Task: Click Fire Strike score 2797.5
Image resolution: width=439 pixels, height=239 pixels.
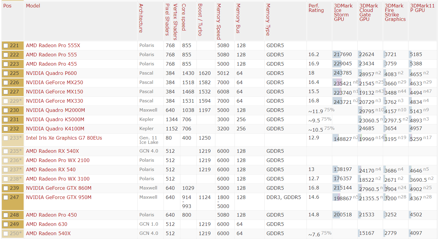Action: tap(393, 121)
